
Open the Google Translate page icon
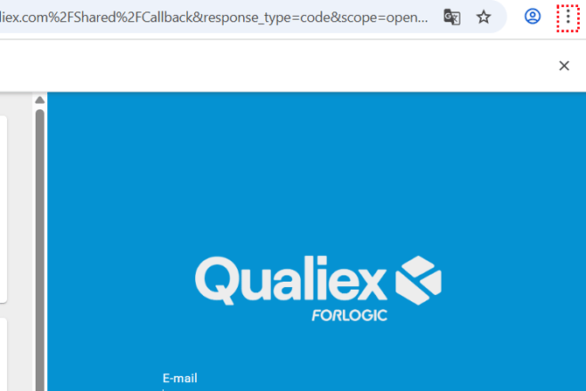(452, 17)
